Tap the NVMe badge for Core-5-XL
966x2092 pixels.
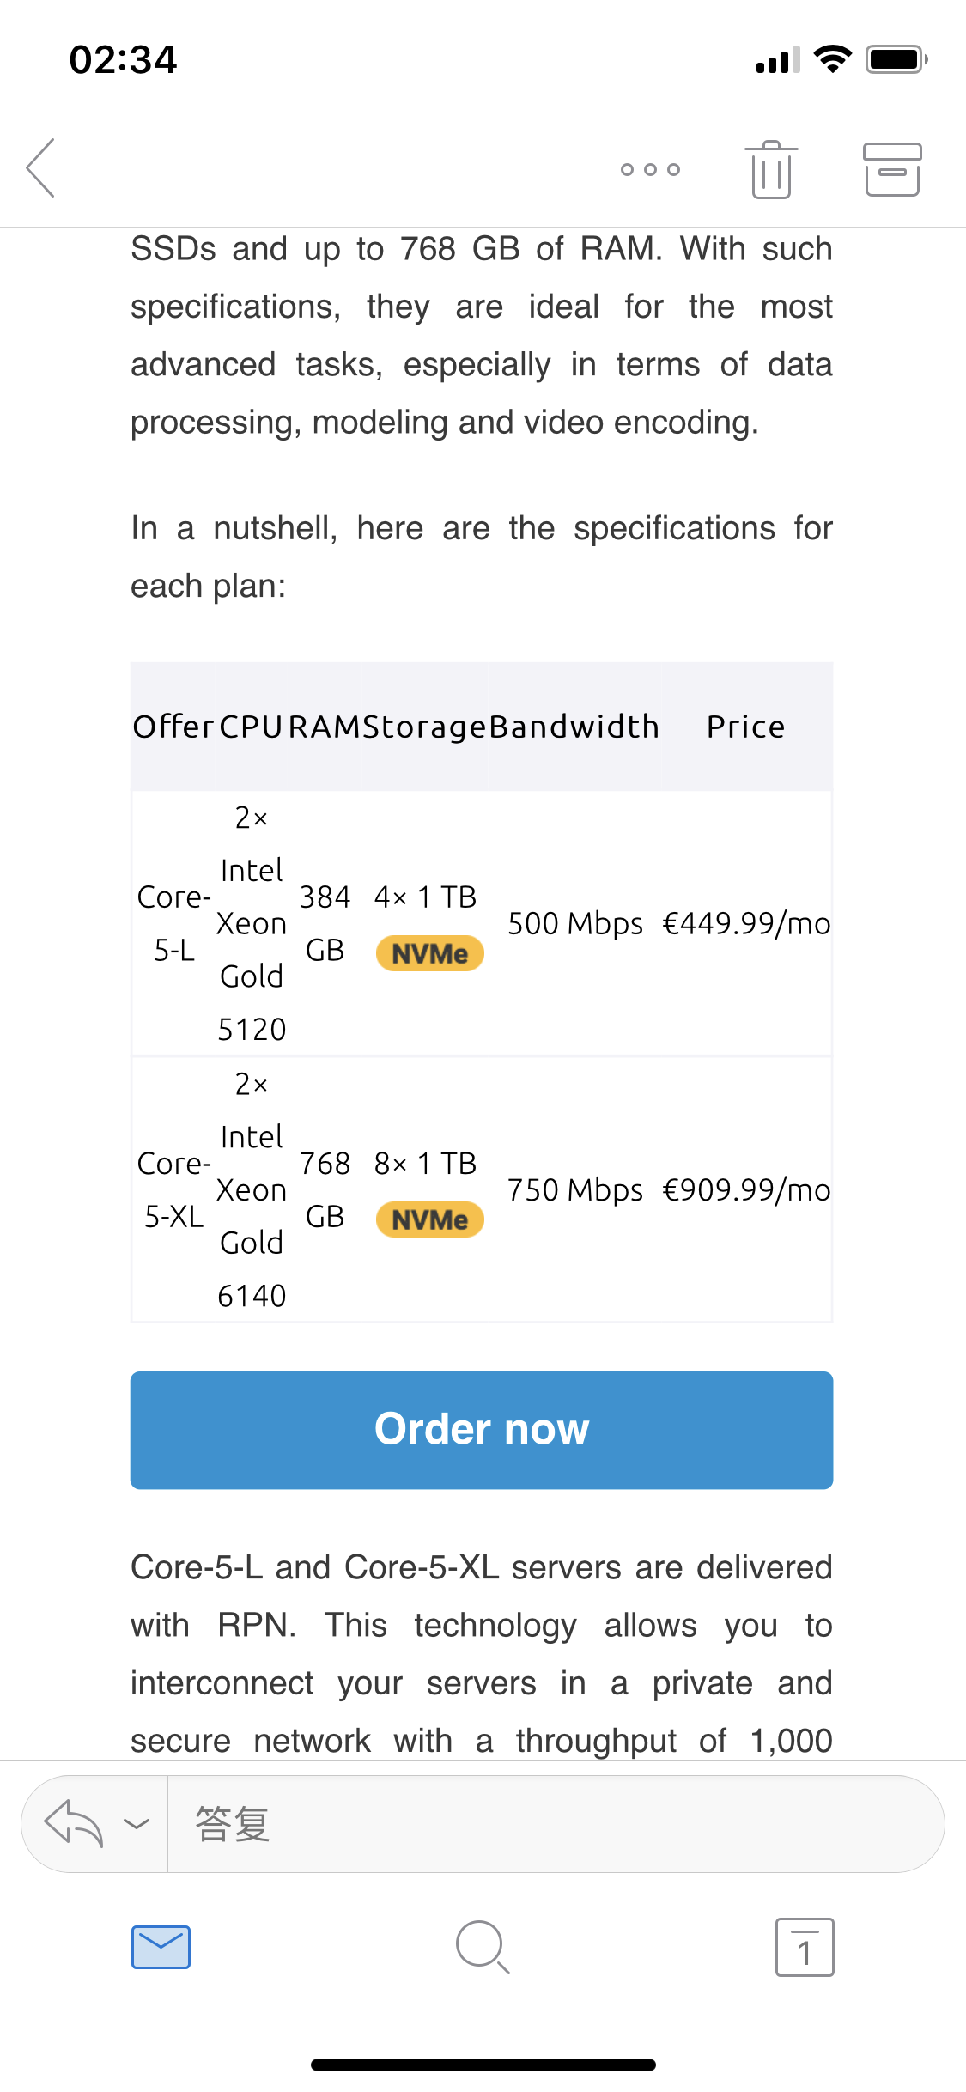point(429,1219)
